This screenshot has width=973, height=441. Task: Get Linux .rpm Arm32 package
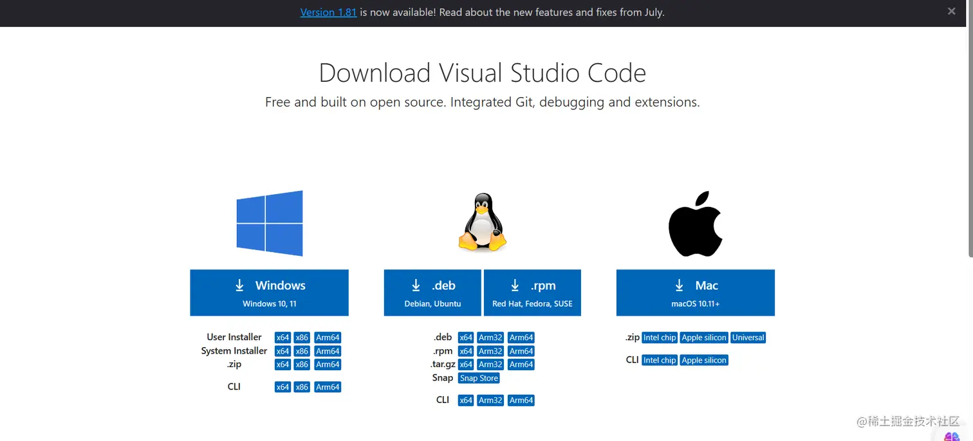point(490,351)
